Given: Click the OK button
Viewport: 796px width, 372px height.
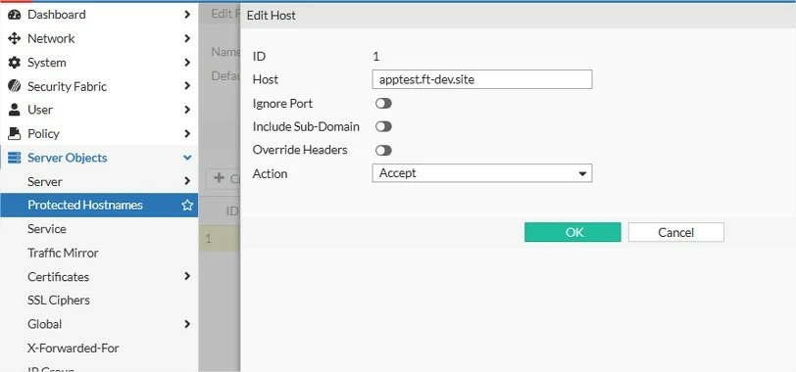Looking at the screenshot, I should coord(572,232).
